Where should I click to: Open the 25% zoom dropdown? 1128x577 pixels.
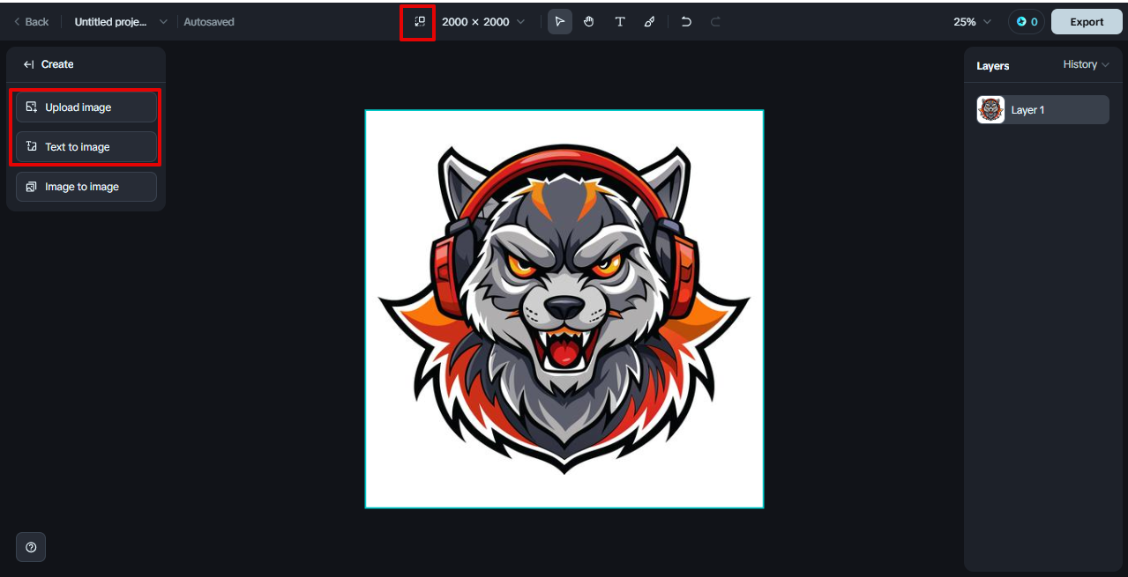972,22
